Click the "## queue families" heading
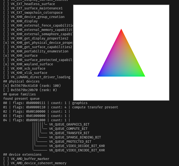Viewport: 179px width, 166px height. 19,94
